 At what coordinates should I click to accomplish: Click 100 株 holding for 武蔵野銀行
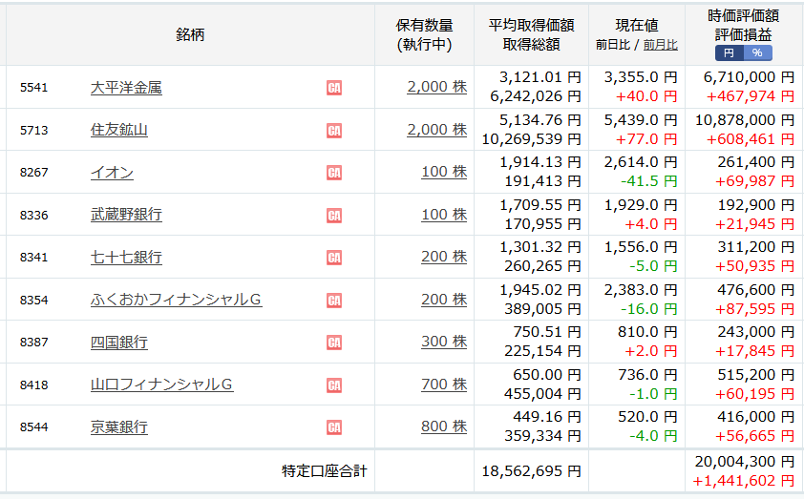pos(444,215)
